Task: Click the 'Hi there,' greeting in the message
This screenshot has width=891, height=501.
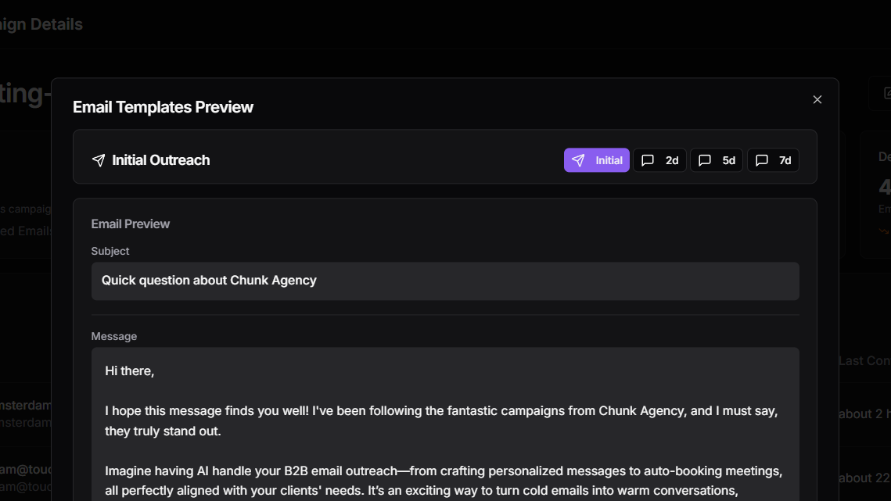Action: (130, 370)
